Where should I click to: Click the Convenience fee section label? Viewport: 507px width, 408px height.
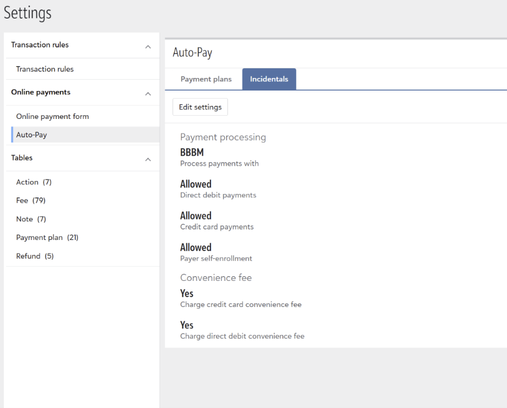pyautogui.click(x=216, y=278)
